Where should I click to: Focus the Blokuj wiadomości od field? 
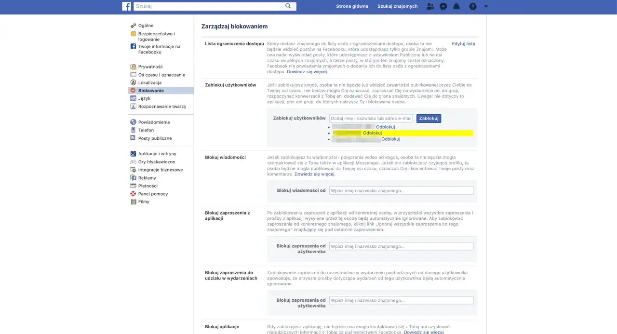(x=401, y=190)
